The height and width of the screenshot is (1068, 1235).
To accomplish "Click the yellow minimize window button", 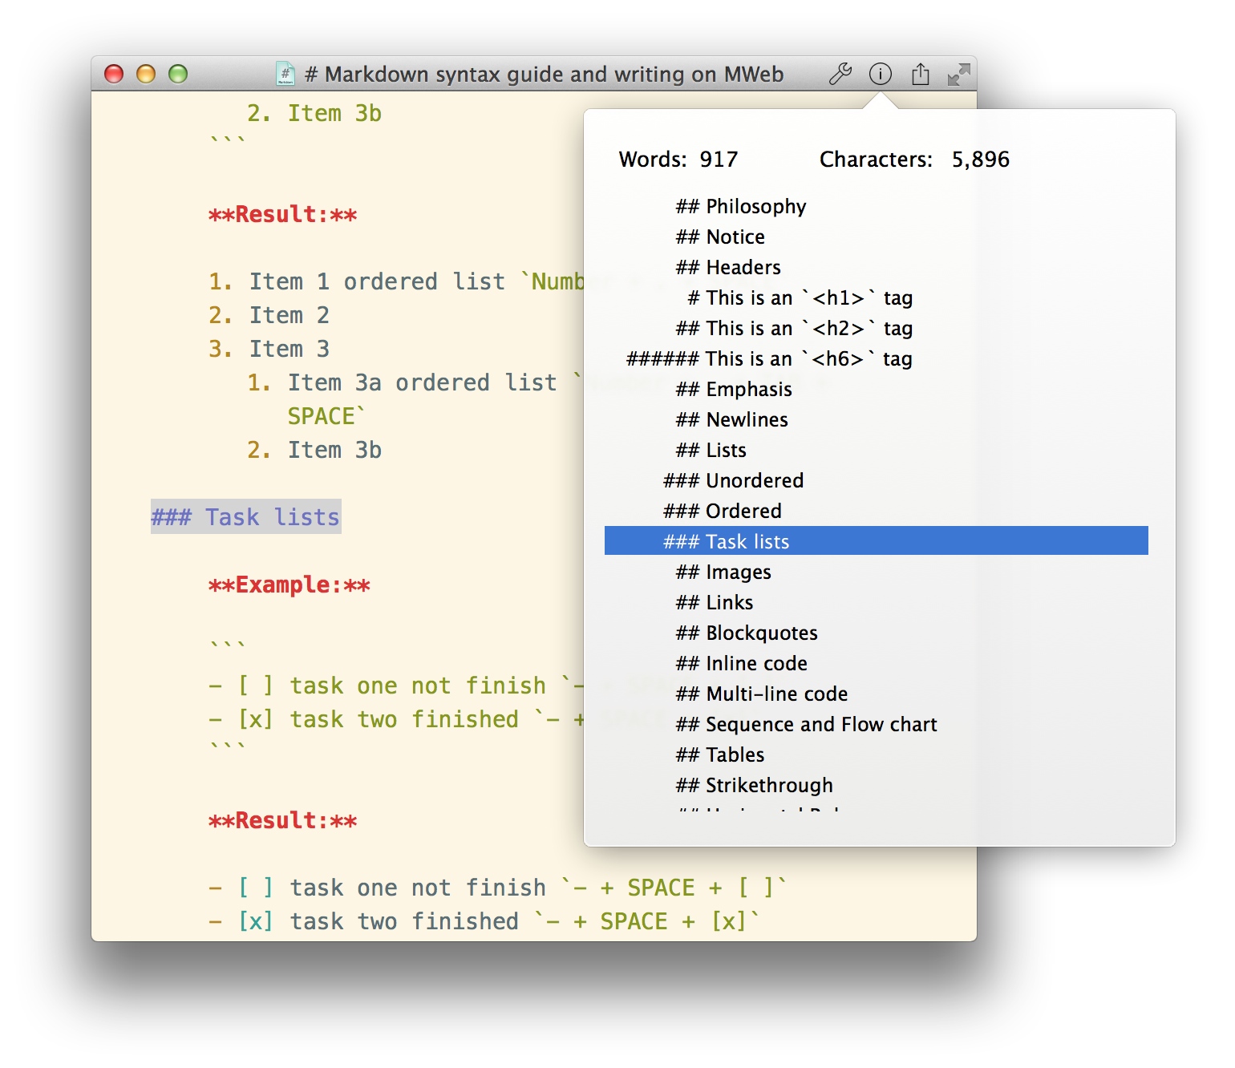I will point(146,74).
